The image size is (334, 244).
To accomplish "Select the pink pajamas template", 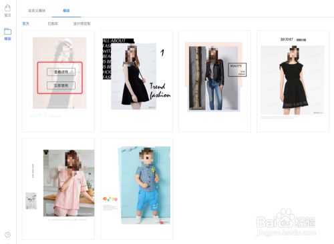I will 58,189.
